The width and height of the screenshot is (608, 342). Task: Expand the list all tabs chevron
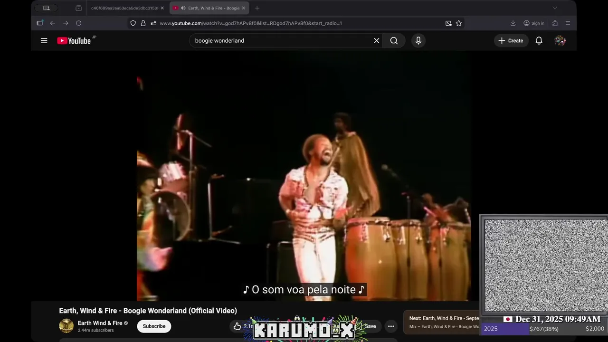[x=554, y=8]
